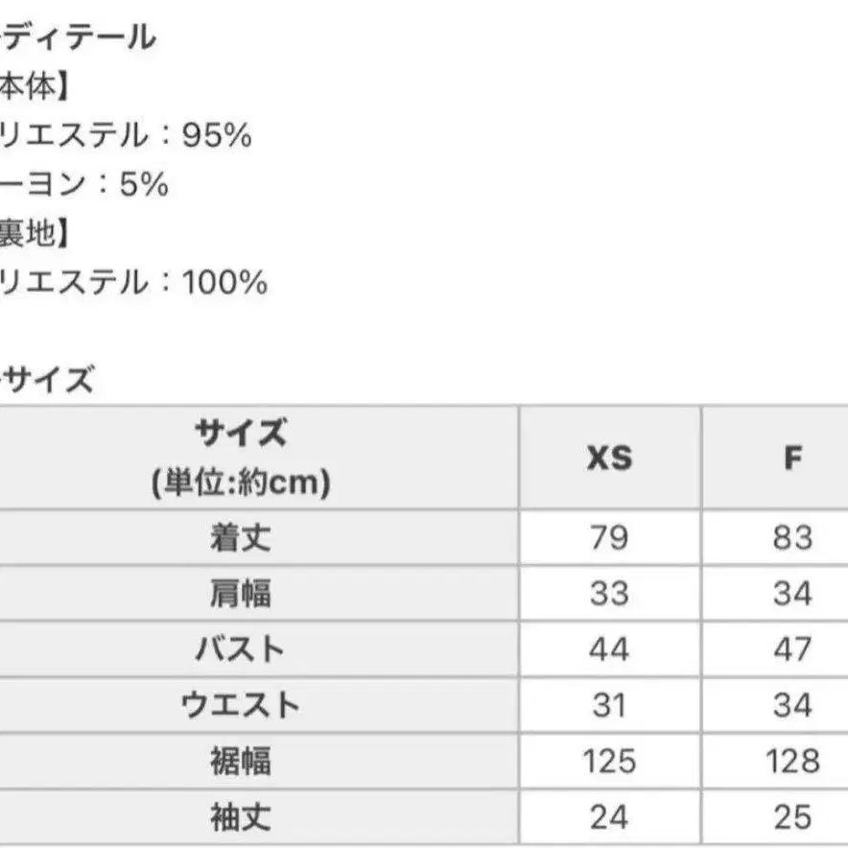Click the 裾幅 row label
The height and width of the screenshot is (848, 848).
pos(241,761)
